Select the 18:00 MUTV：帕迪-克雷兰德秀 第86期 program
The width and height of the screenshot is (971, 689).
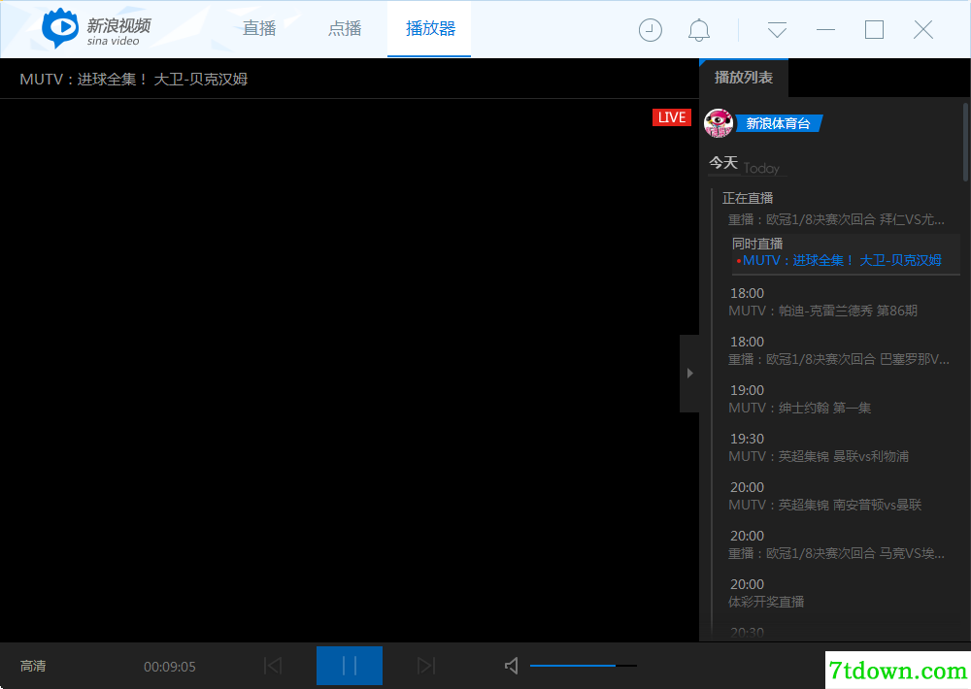click(823, 302)
